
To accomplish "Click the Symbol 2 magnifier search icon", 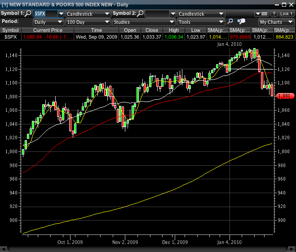I will point(140,14).
